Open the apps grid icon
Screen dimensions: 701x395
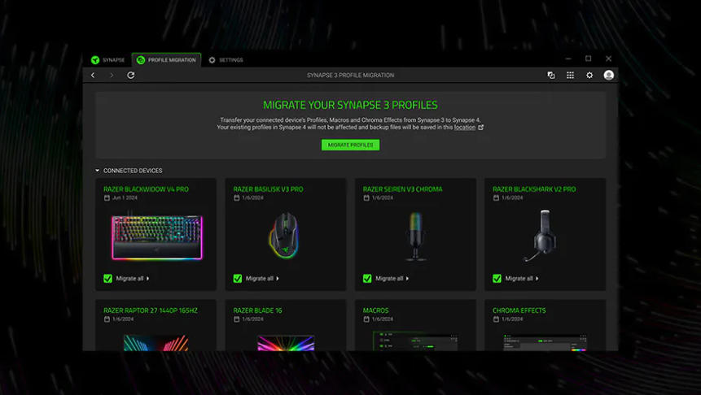coord(570,76)
